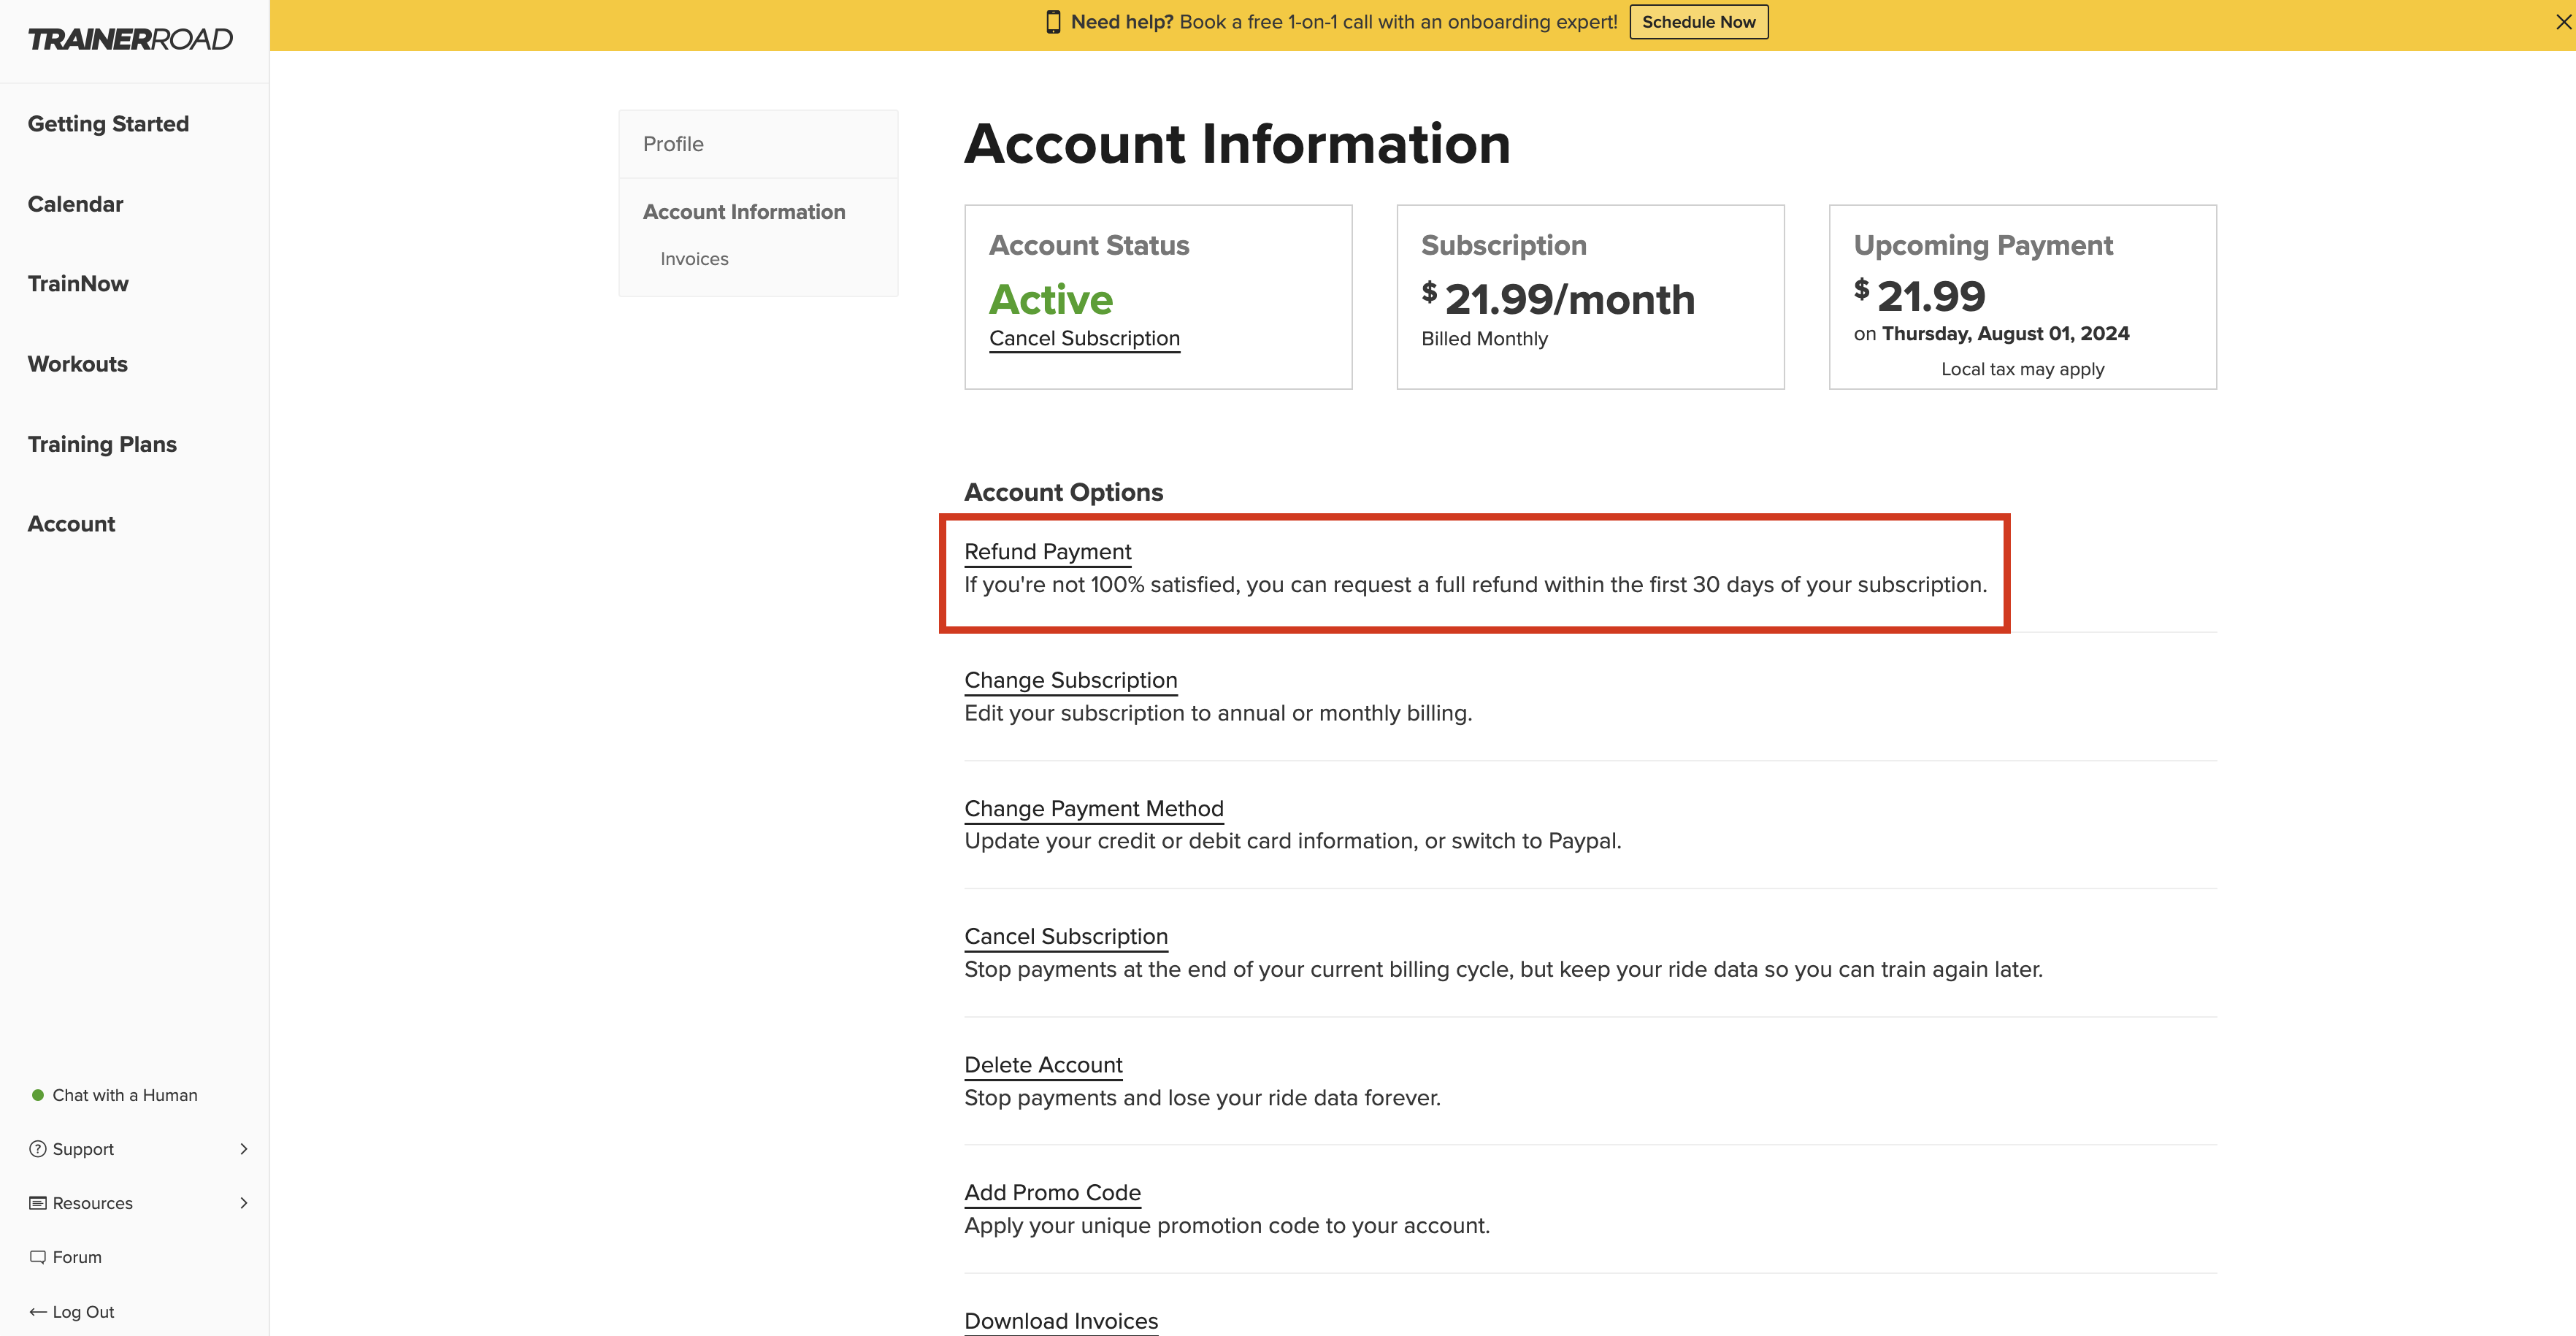
Task: Click the Resources label in the sidebar
Action: (x=92, y=1203)
